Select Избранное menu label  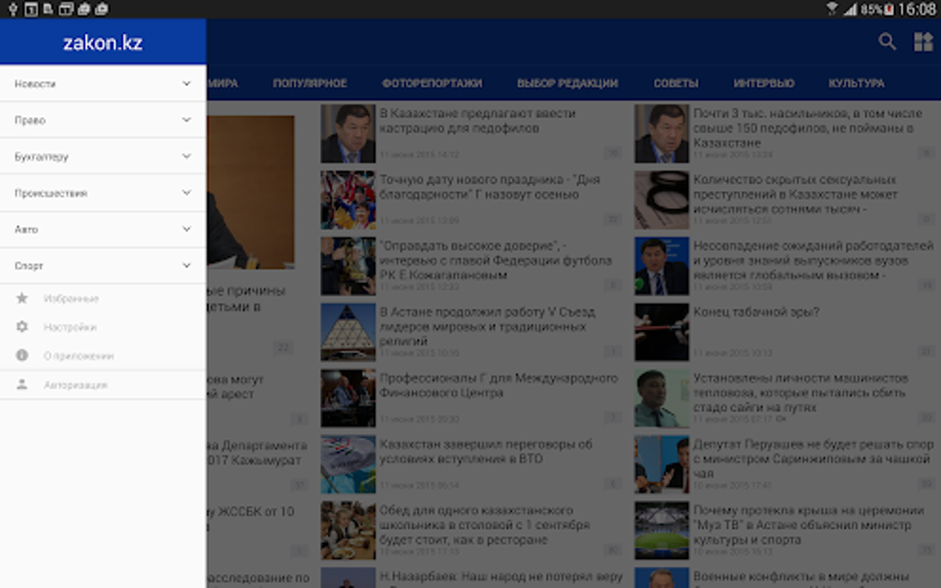click(x=71, y=299)
